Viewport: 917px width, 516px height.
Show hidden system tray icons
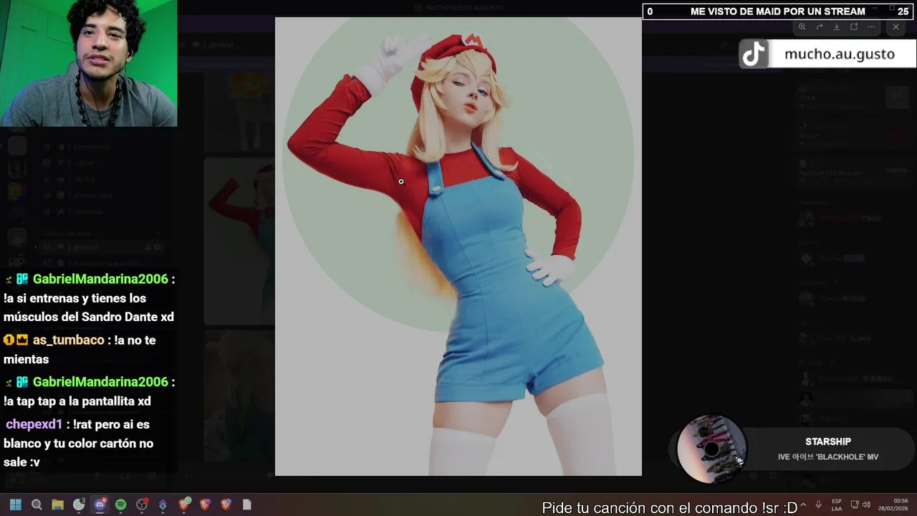point(803,505)
